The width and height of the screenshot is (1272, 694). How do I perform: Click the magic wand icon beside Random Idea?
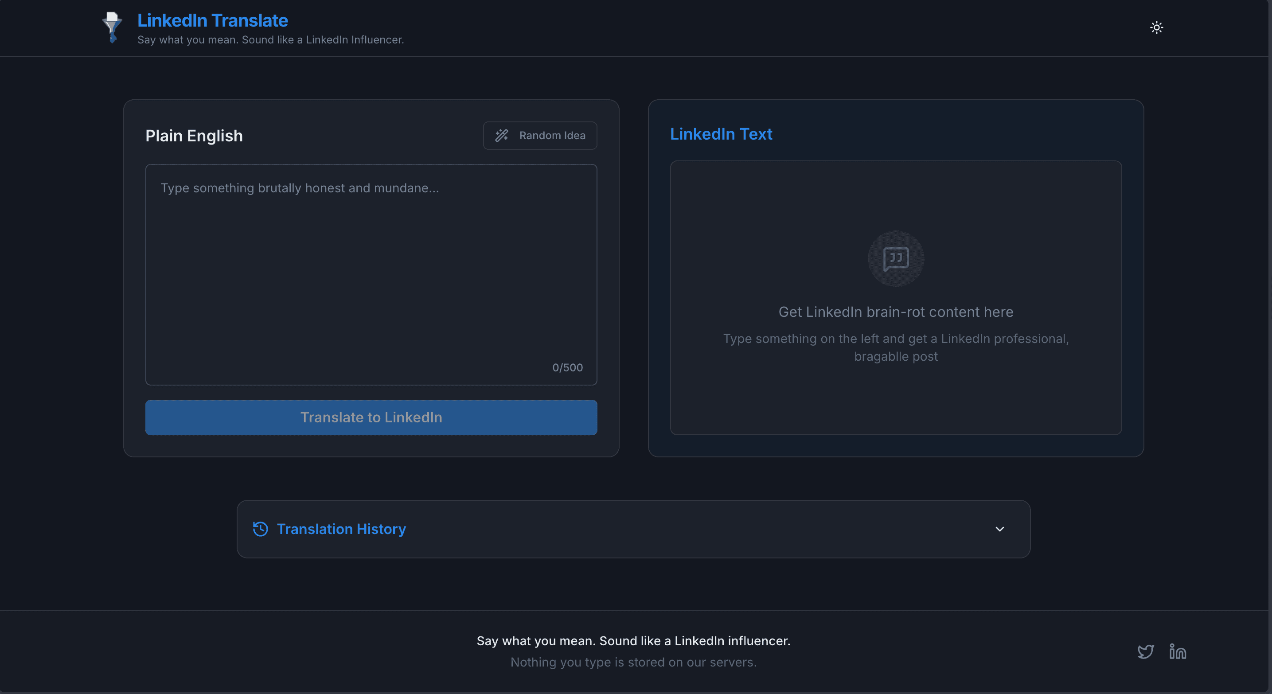(x=502, y=135)
